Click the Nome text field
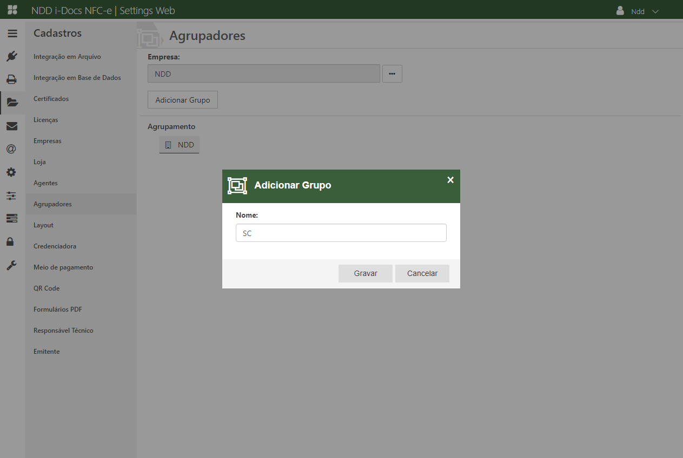This screenshot has width=683, height=458. pyautogui.click(x=341, y=233)
